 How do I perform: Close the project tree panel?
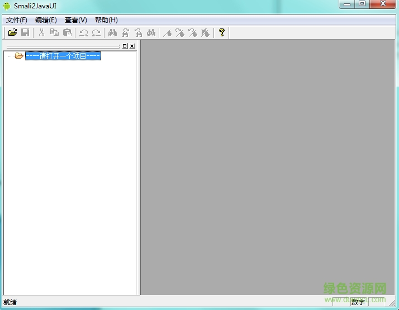132,46
